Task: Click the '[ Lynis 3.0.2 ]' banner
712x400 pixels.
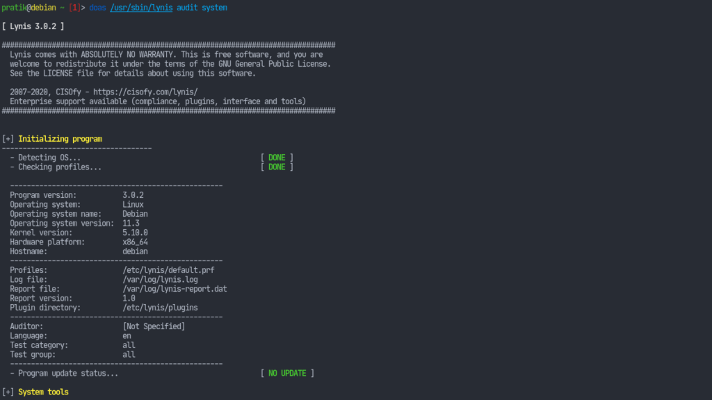Action: coord(33,26)
